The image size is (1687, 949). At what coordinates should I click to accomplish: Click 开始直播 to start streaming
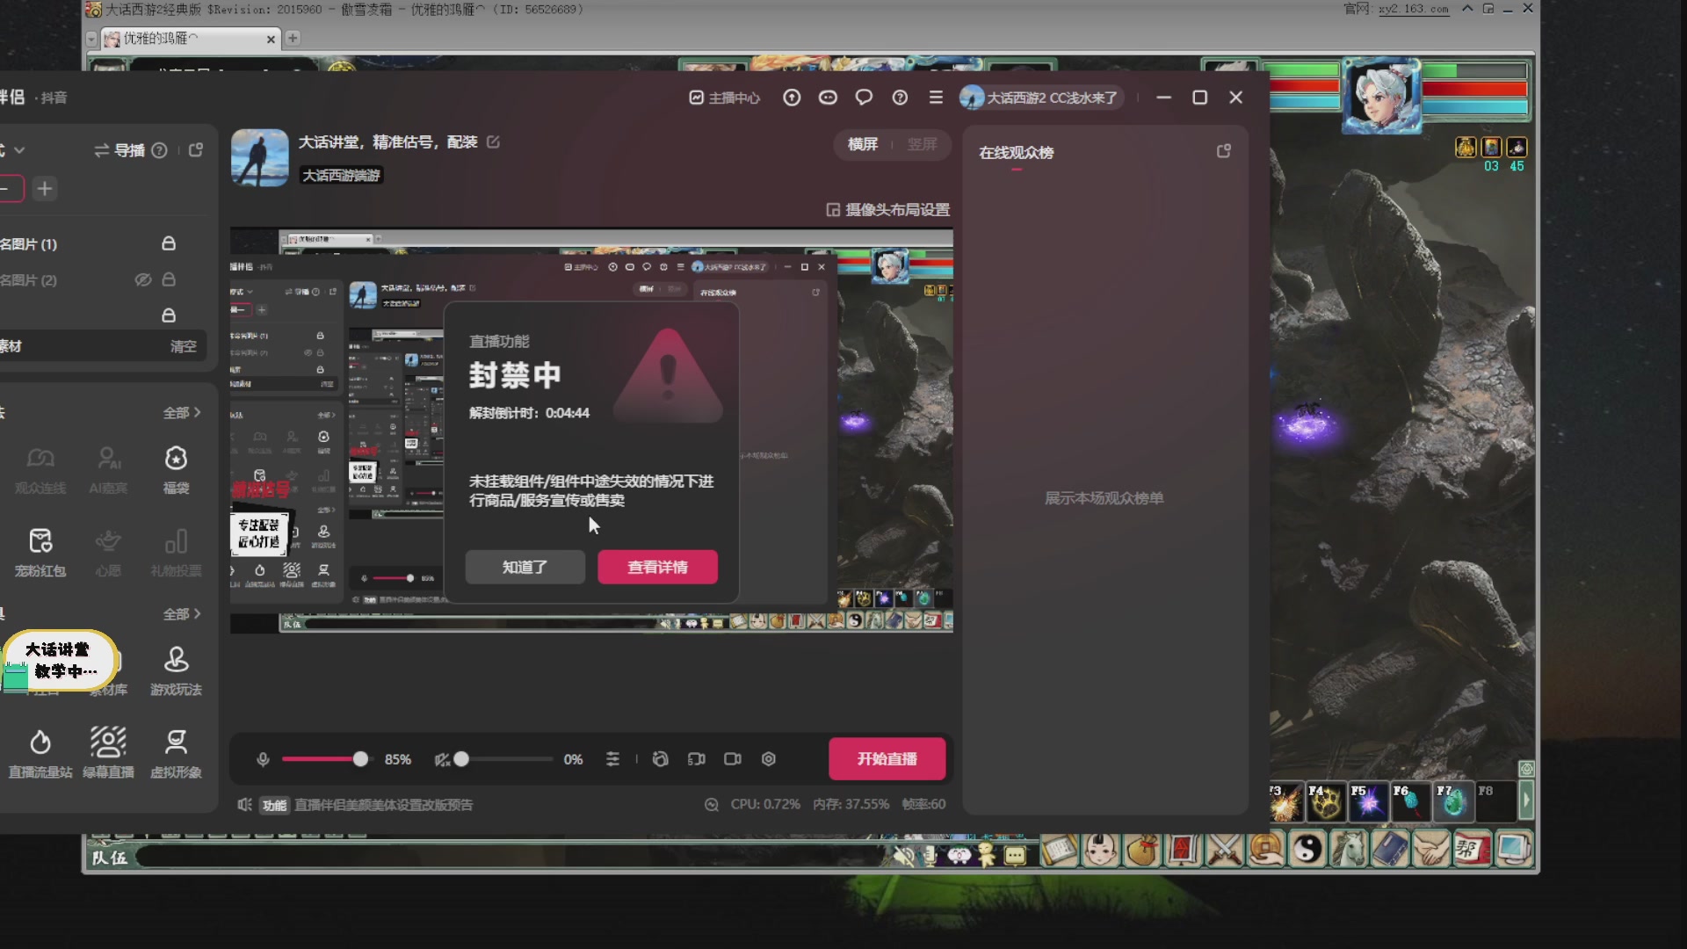(x=887, y=759)
